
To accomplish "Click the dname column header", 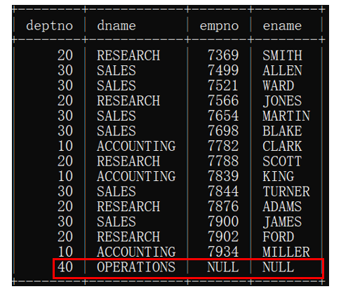I will (x=116, y=25).
